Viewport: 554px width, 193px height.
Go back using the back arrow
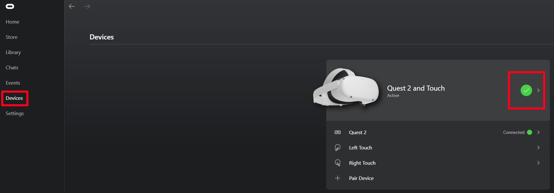[x=72, y=6]
